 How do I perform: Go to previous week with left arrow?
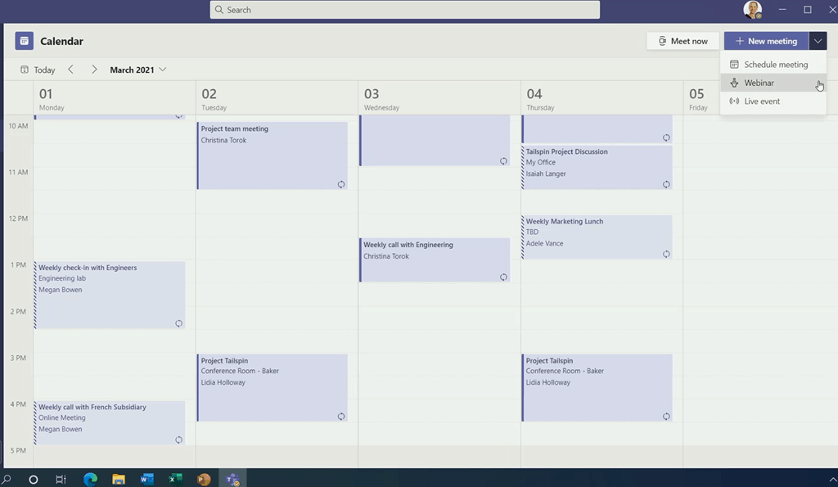(x=71, y=70)
